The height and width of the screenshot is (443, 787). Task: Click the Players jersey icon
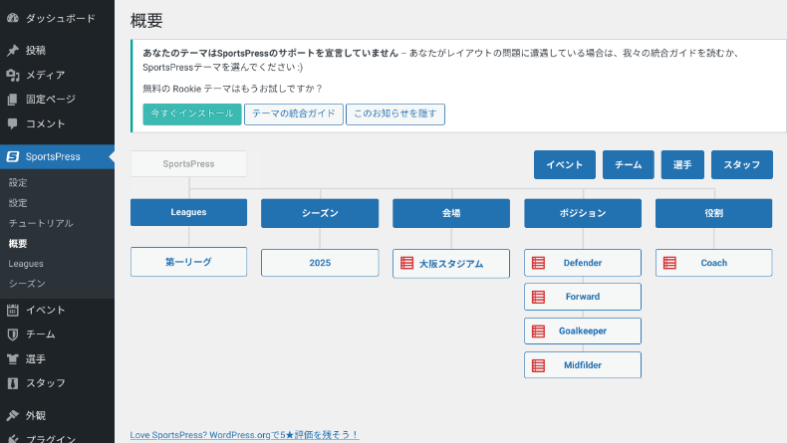[x=13, y=358]
